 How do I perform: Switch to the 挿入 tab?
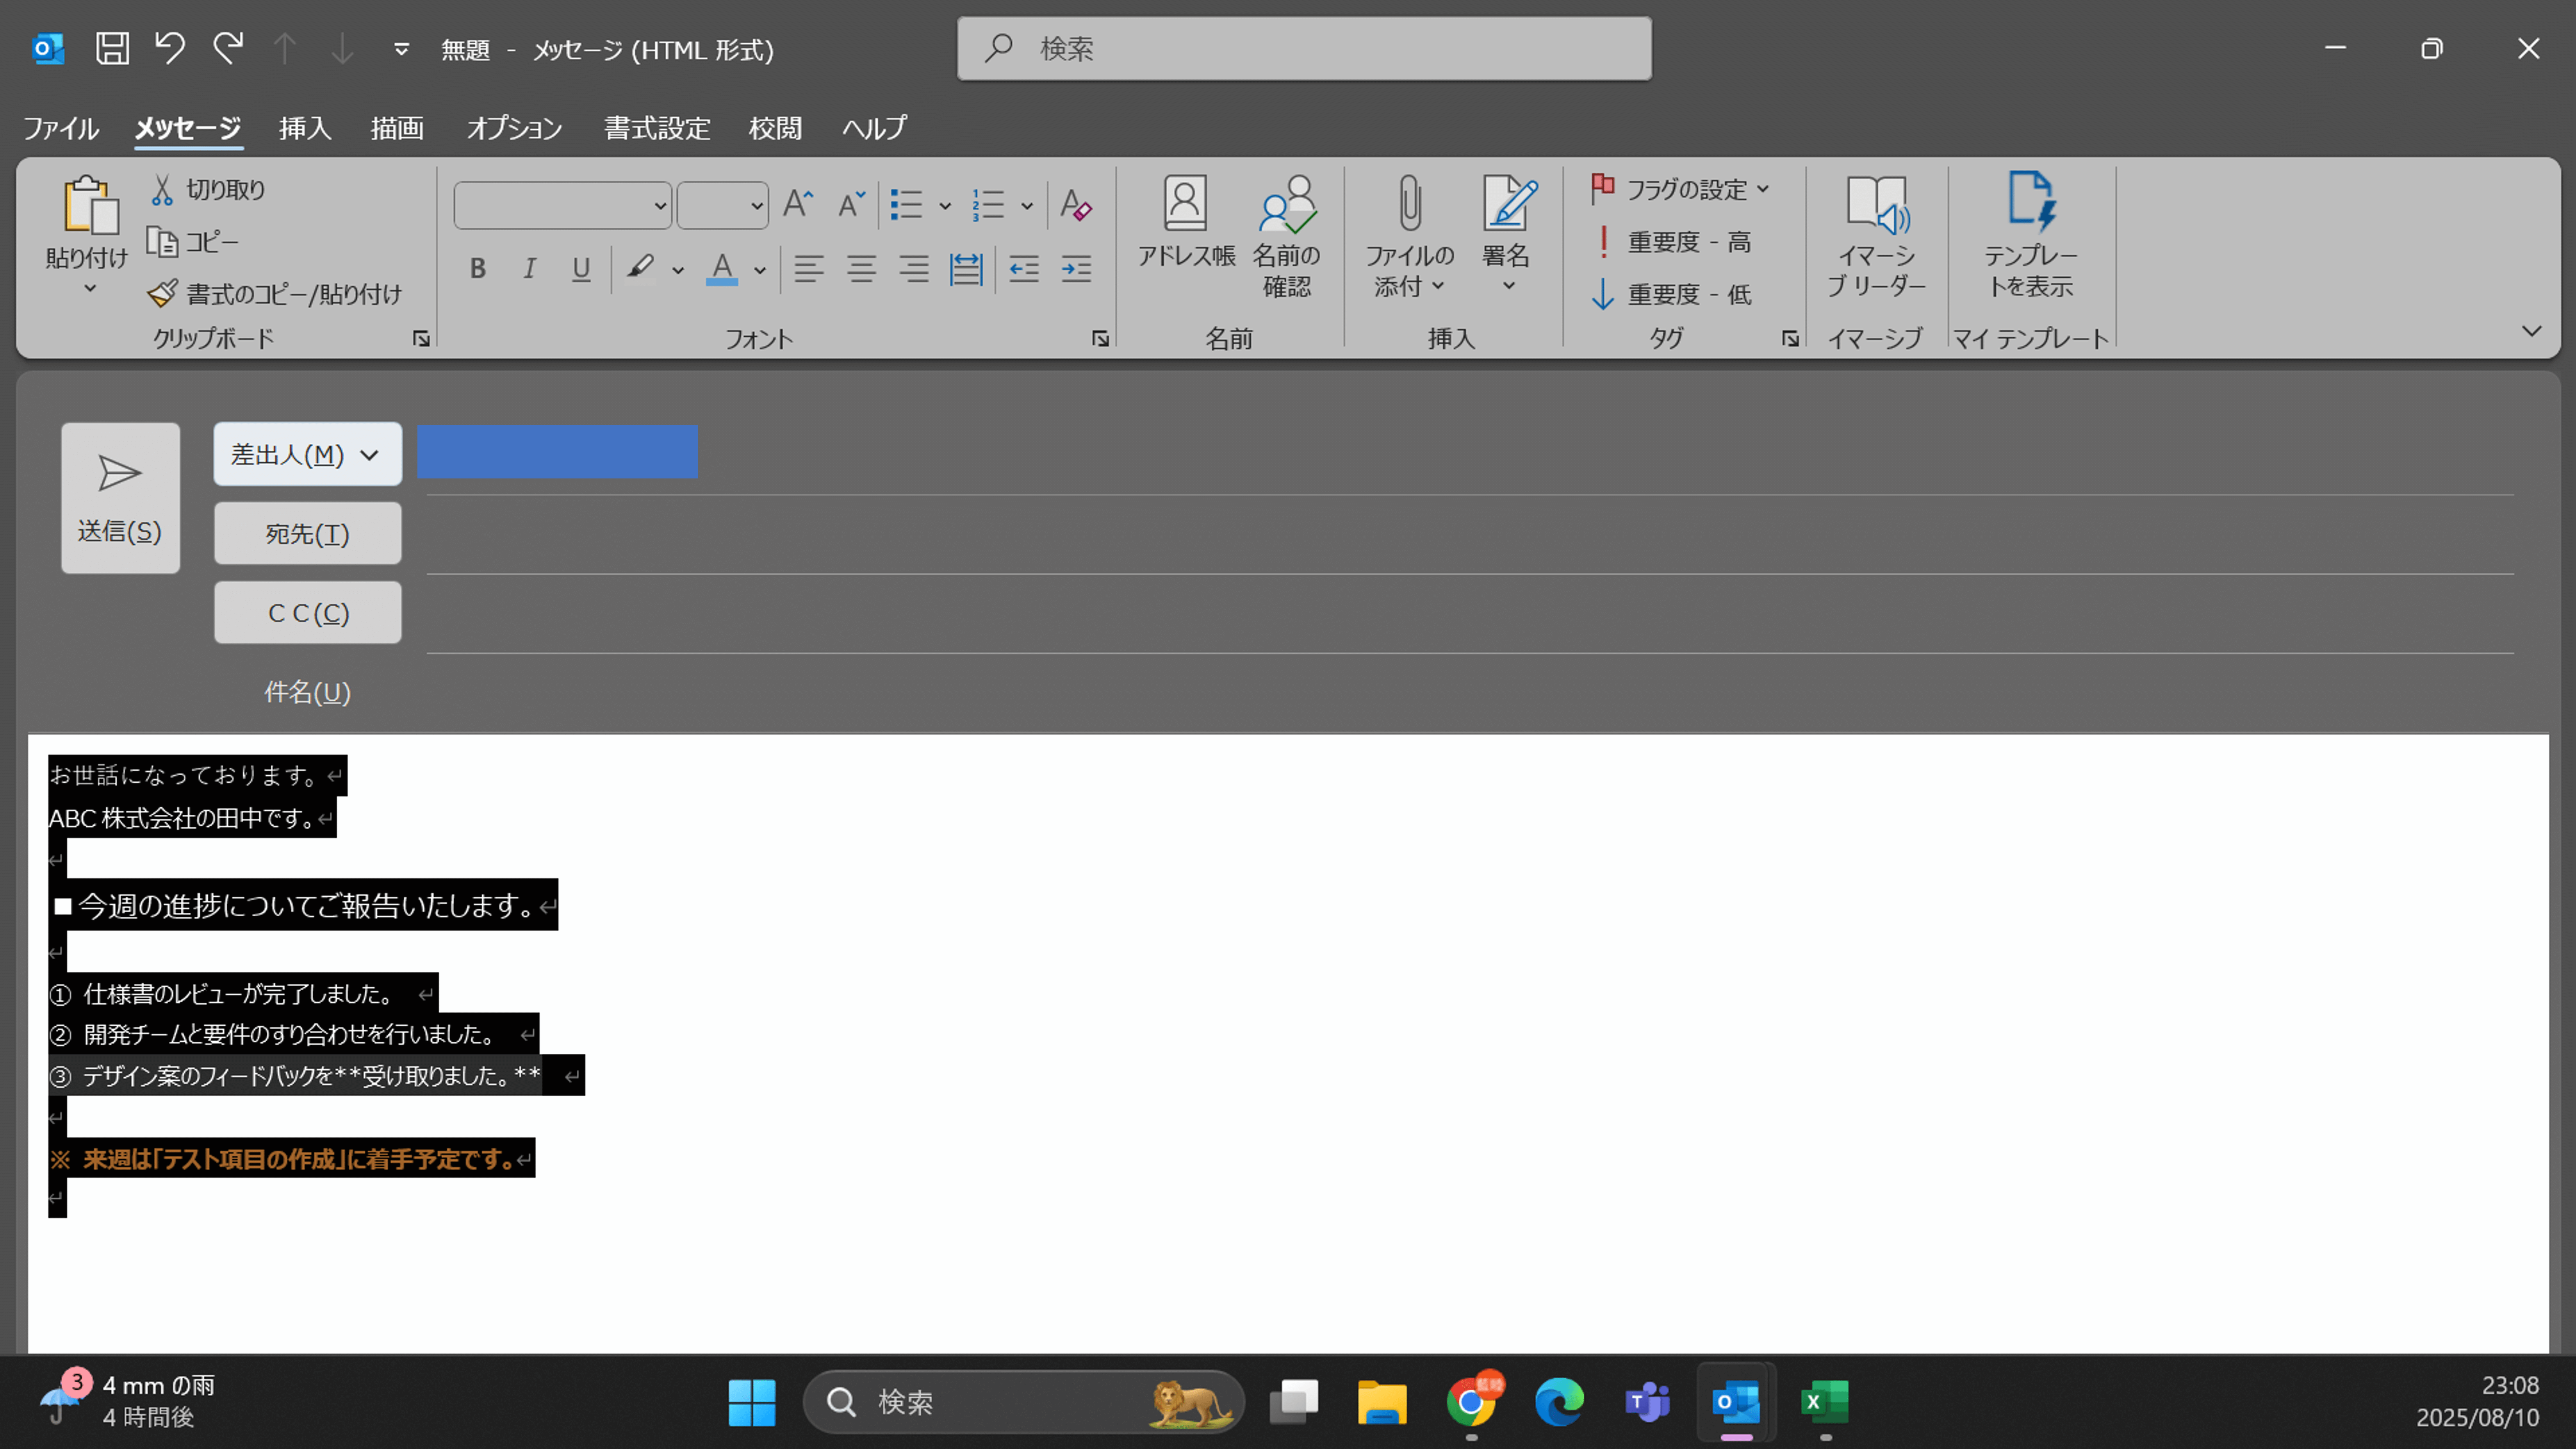tap(305, 128)
